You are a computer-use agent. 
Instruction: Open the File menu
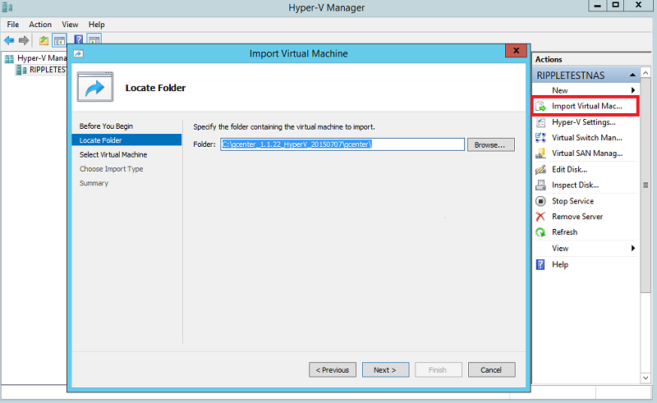pyautogui.click(x=13, y=25)
